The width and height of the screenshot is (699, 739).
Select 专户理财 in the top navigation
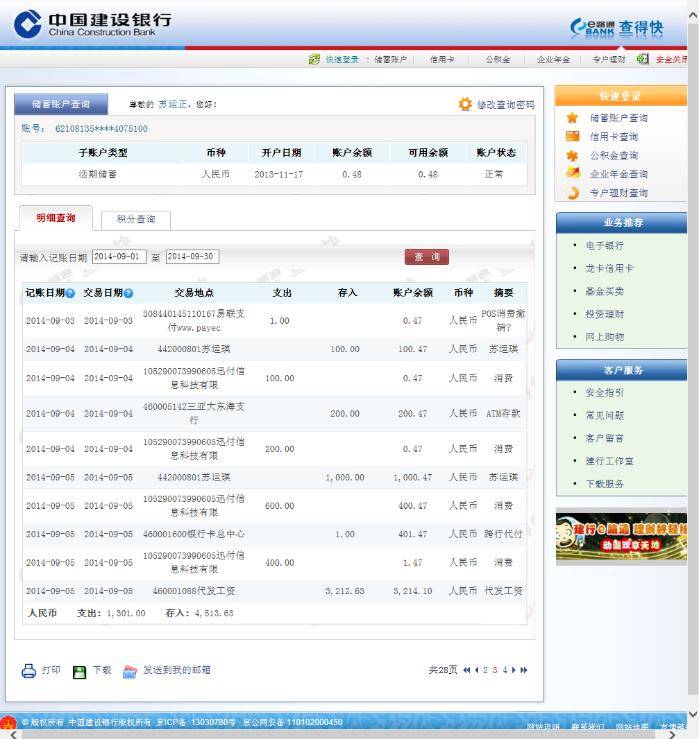(x=609, y=60)
